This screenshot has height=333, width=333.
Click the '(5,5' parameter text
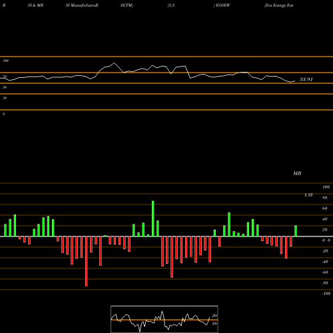coord(170,5)
